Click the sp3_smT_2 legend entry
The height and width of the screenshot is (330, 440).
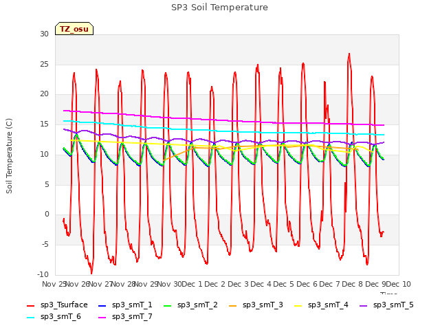190,305
